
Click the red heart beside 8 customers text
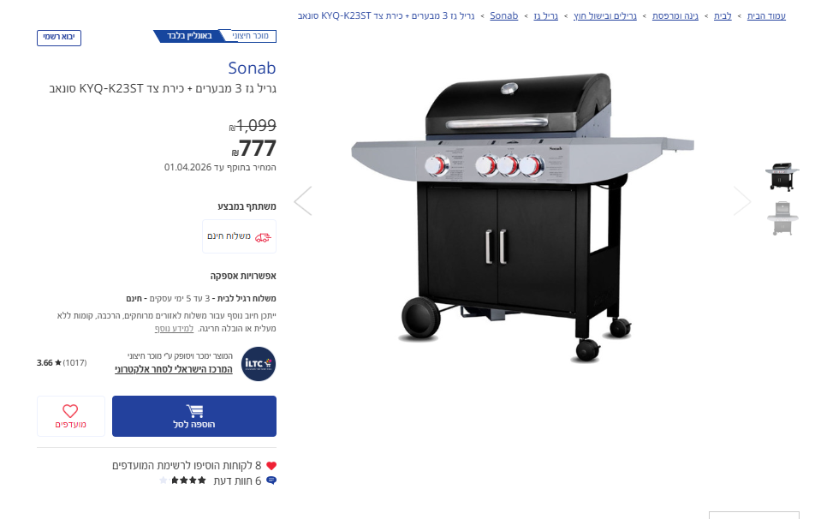click(271, 465)
